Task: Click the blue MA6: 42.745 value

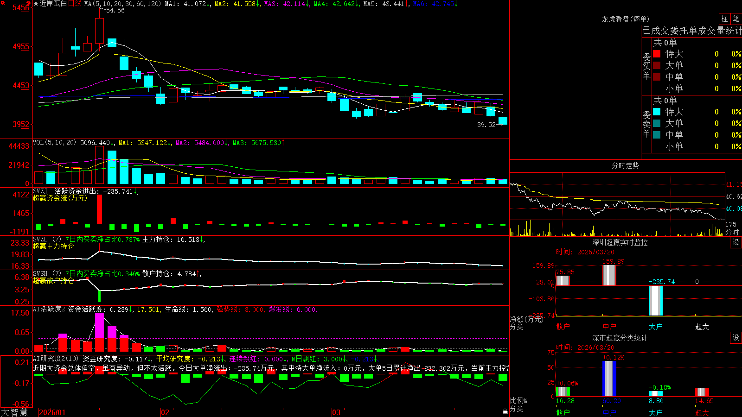Action: coord(435,4)
